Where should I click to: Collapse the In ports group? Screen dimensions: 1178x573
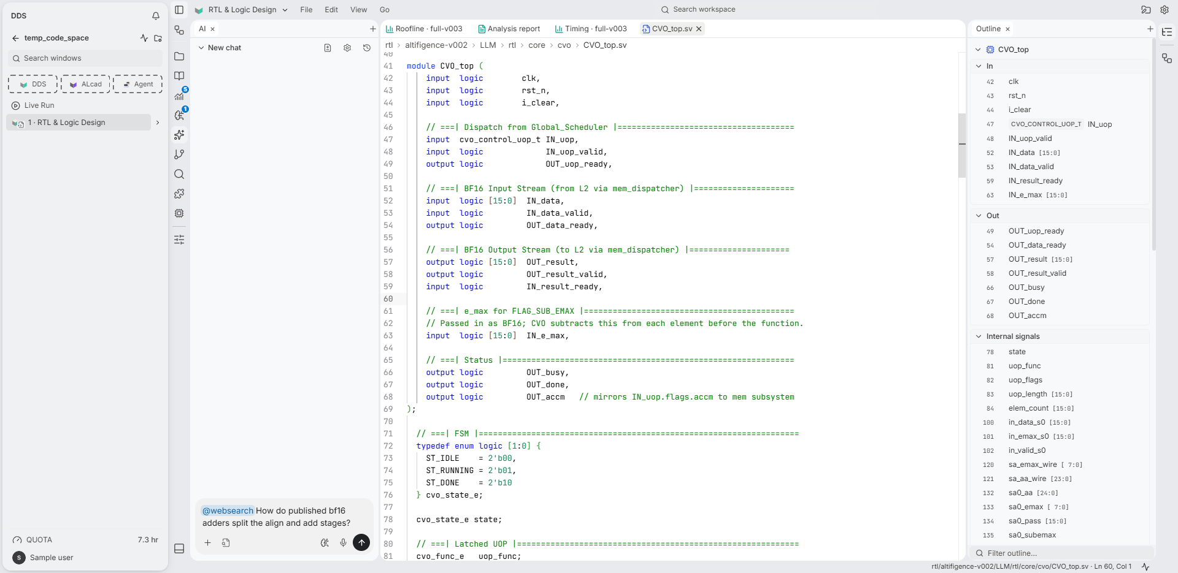[979, 66]
